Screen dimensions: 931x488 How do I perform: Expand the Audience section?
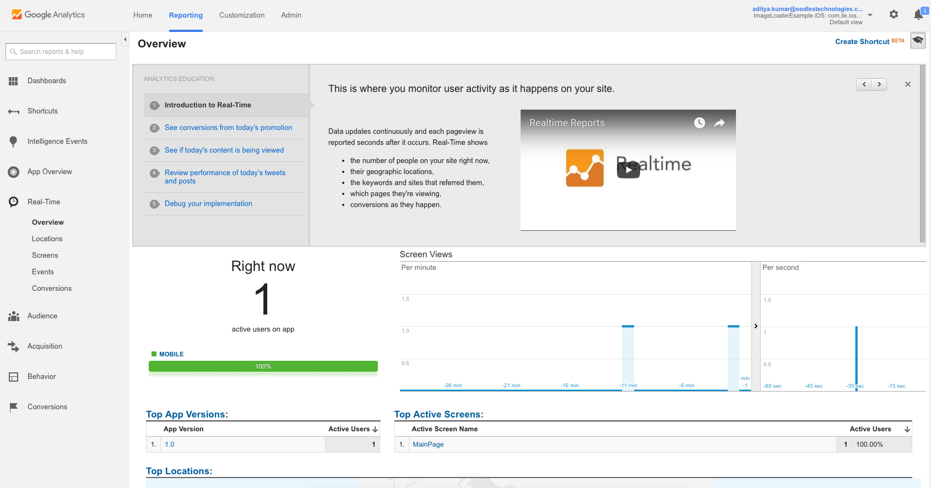point(42,316)
